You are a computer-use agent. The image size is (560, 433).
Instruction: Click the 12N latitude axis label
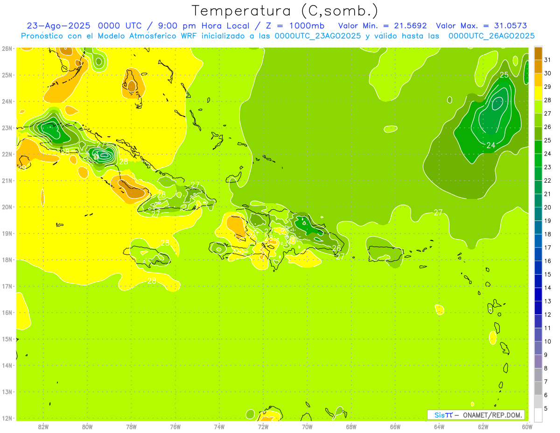[7, 418]
